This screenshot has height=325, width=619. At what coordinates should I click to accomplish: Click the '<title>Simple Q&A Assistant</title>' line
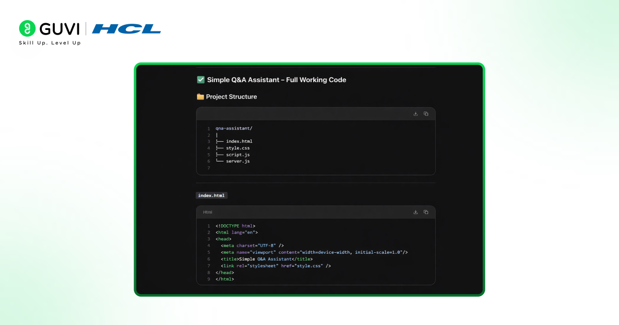(267, 259)
